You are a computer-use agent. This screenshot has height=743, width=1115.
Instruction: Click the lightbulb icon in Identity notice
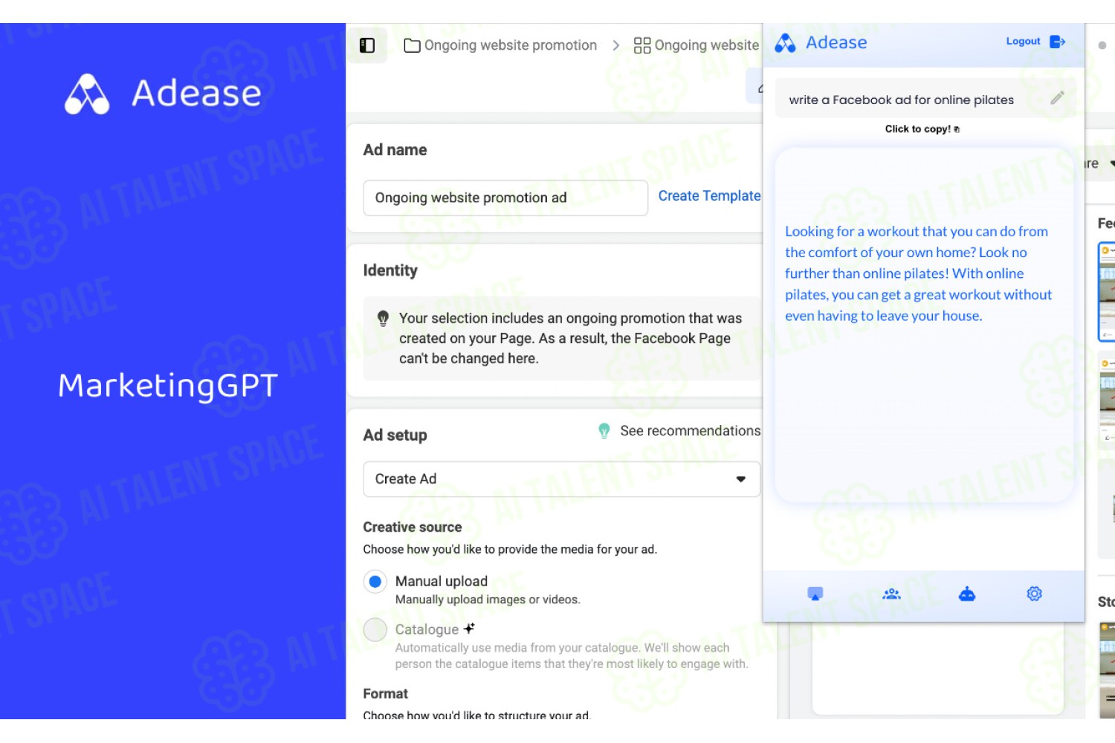click(383, 319)
